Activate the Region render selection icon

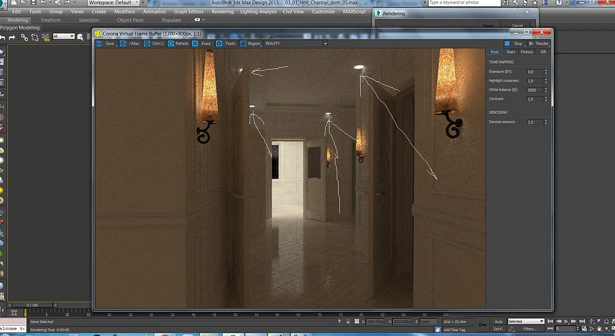pyautogui.click(x=243, y=44)
